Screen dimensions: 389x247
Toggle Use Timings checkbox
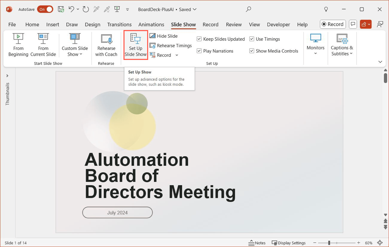265,39
